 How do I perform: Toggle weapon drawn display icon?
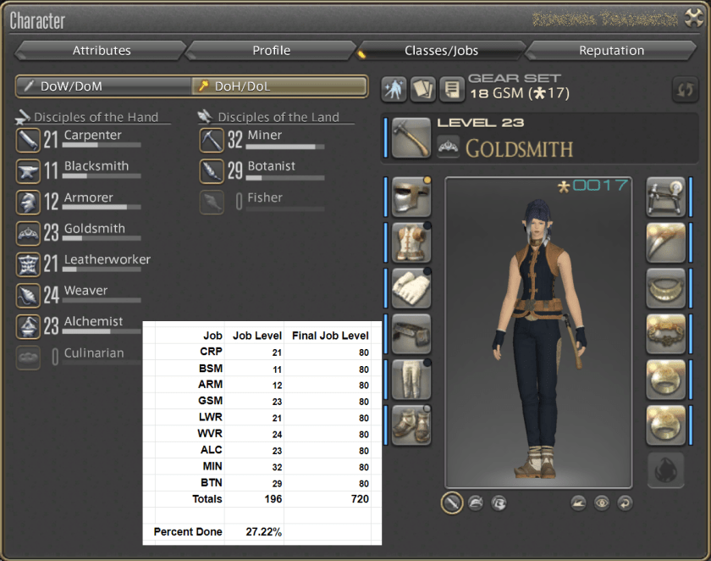click(x=451, y=503)
